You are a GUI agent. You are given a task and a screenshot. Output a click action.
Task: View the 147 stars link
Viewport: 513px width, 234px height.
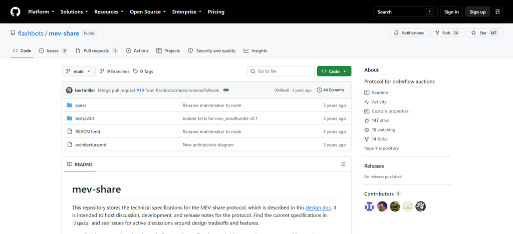point(377,120)
